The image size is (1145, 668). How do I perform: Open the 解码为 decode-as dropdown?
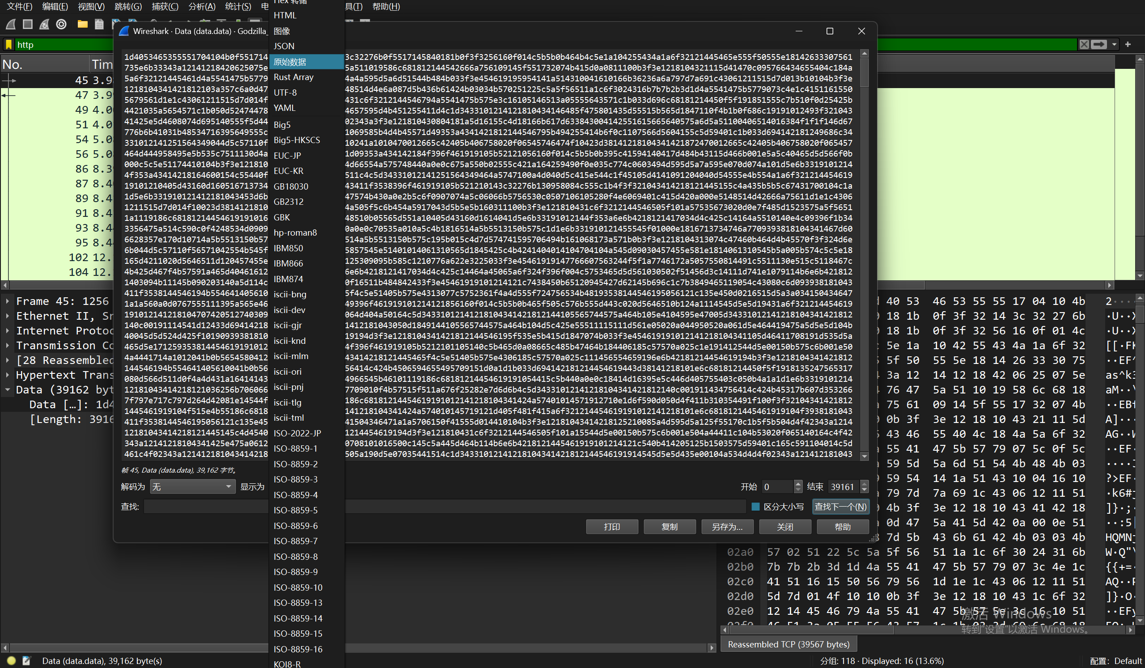pyautogui.click(x=192, y=487)
